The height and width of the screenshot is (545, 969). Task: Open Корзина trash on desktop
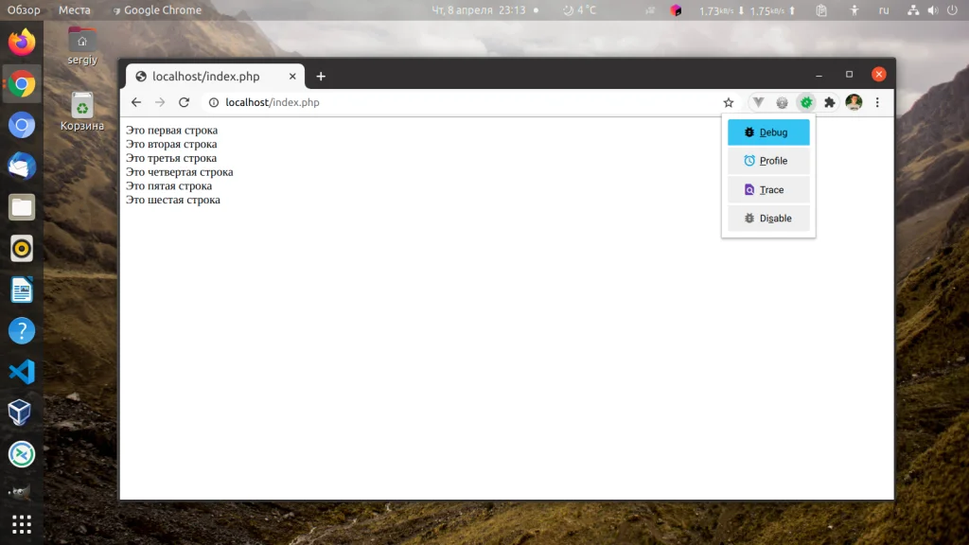pos(82,112)
